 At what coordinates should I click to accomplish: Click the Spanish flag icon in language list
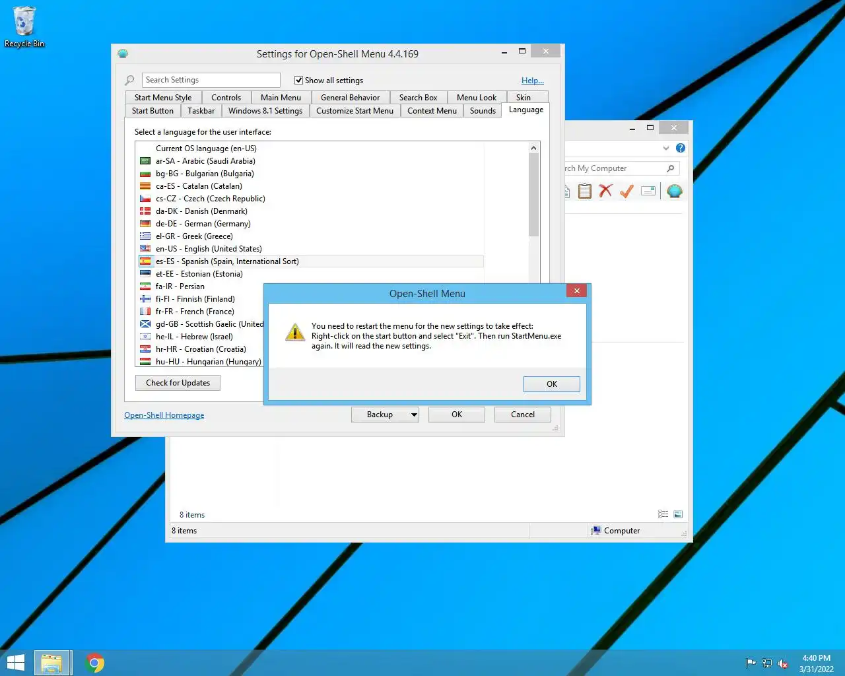[x=145, y=261]
